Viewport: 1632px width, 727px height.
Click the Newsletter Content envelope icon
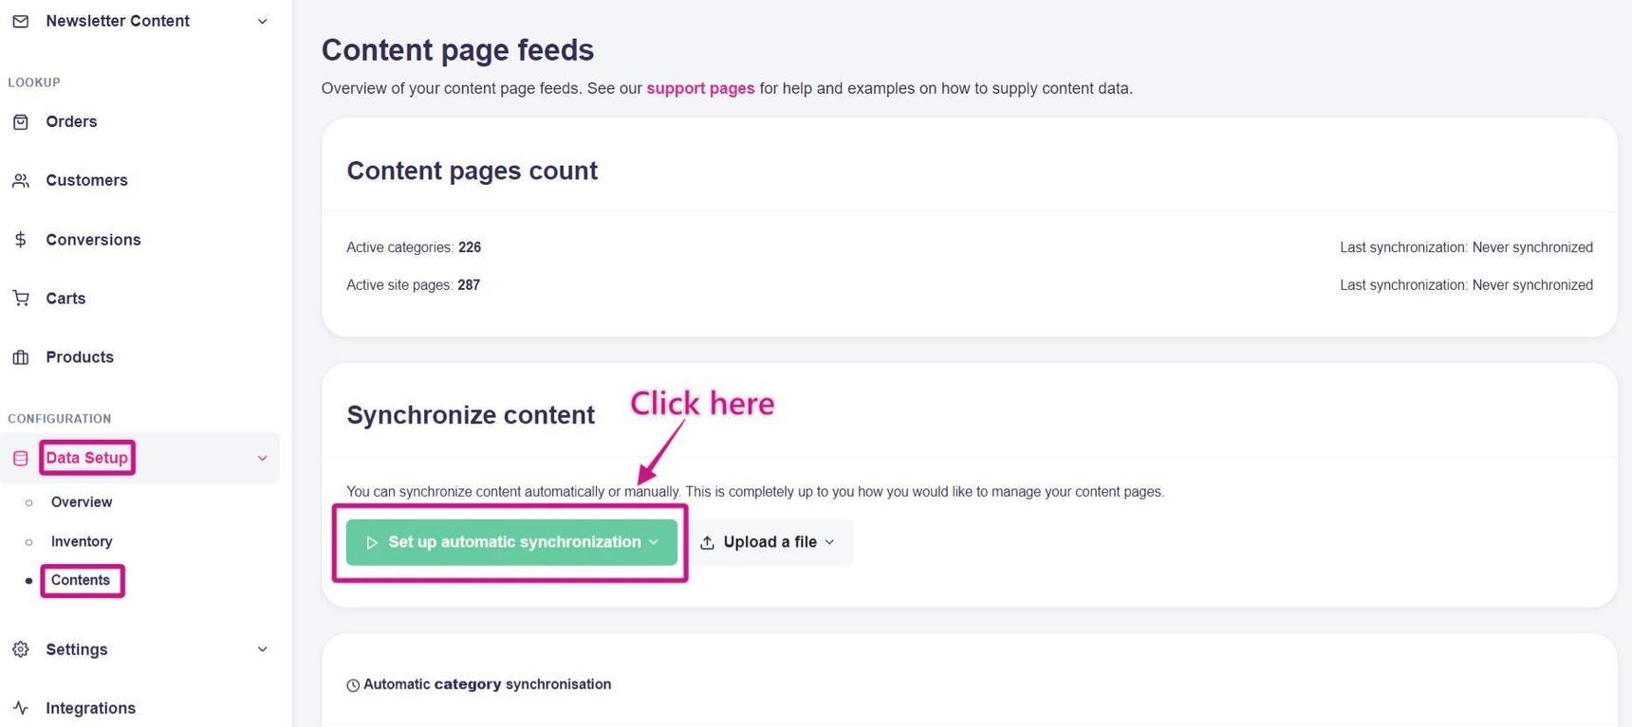(20, 21)
